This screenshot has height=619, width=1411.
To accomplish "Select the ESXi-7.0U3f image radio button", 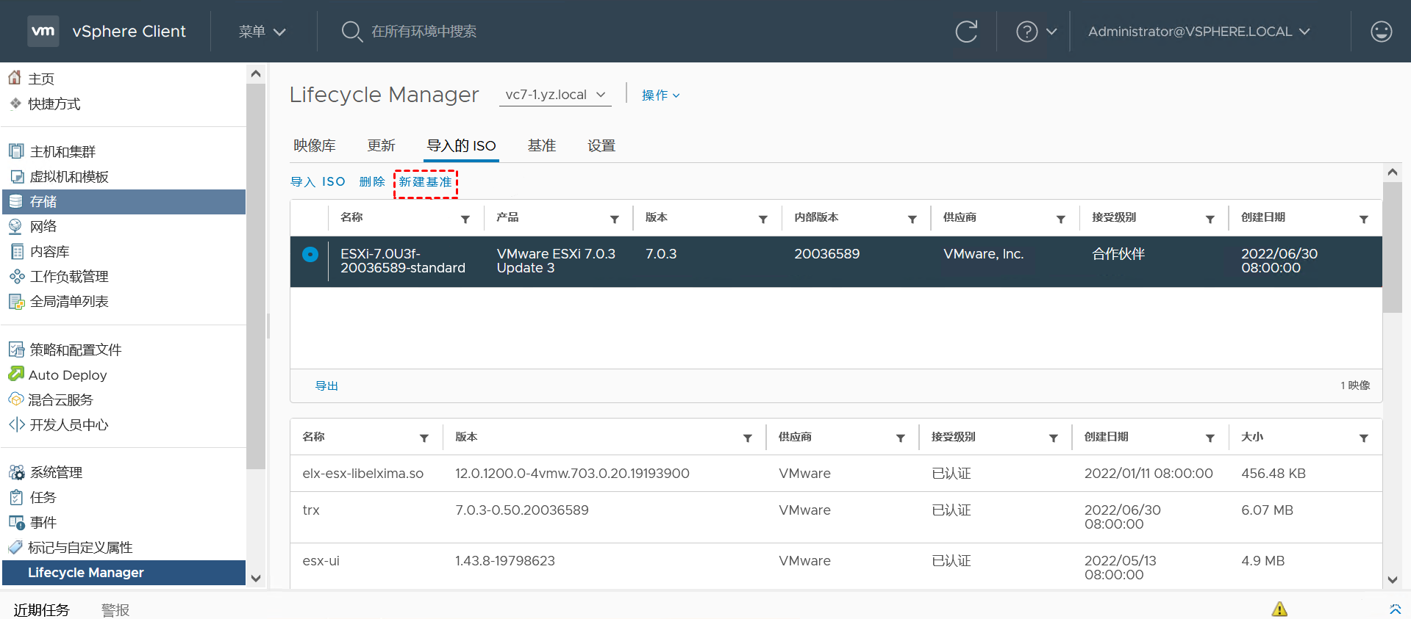I will click(x=310, y=255).
